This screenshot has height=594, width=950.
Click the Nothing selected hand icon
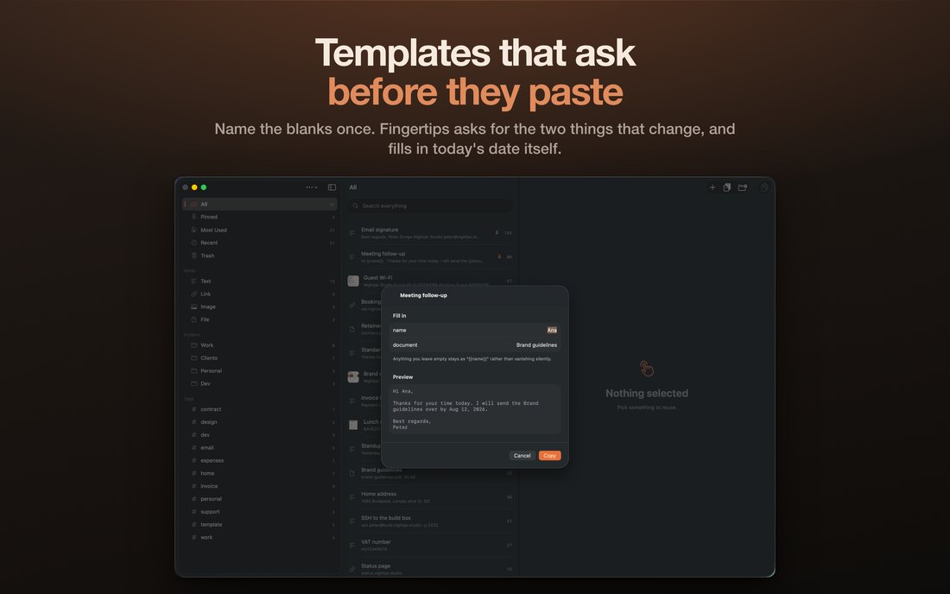[x=647, y=368]
